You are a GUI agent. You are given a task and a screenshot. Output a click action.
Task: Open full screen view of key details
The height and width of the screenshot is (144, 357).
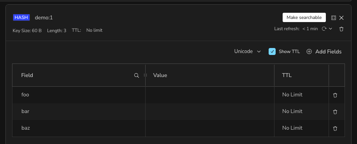334,18
